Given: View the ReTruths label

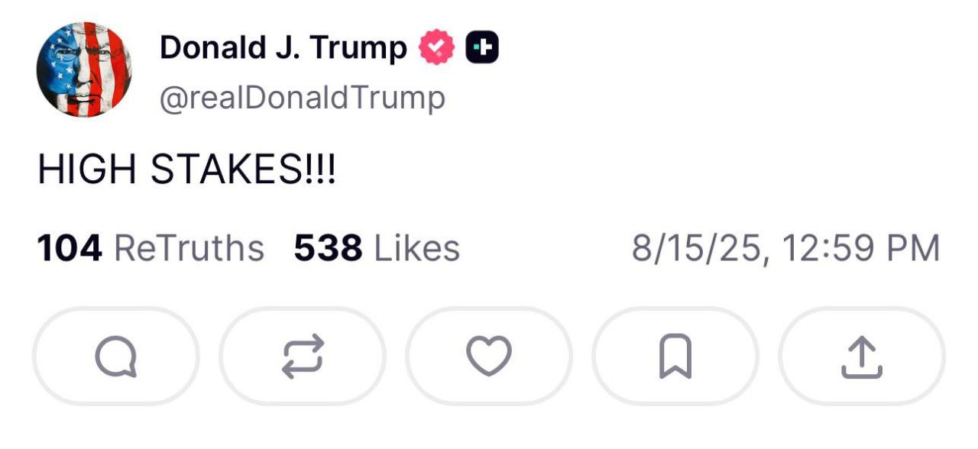Looking at the screenshot, I should coord(189,248).
